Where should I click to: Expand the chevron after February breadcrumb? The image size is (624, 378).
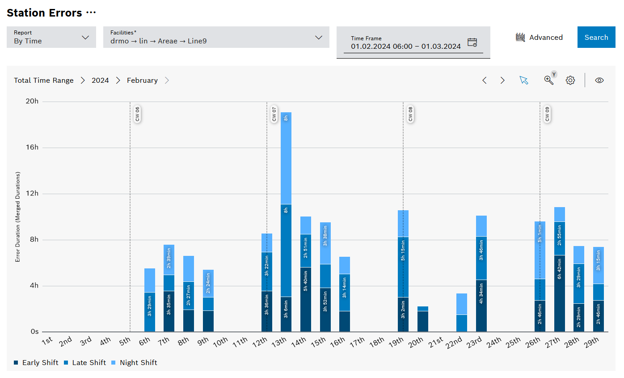pyautogui.click(x=167, y=80)
